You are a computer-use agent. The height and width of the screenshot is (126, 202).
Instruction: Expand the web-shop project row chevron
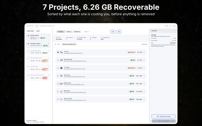coord(144,76)
